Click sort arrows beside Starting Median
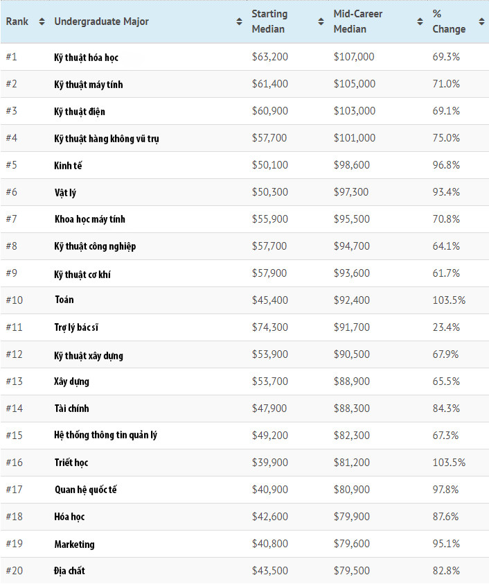This screenshot has width=489, height=584. tap(321, 22)
